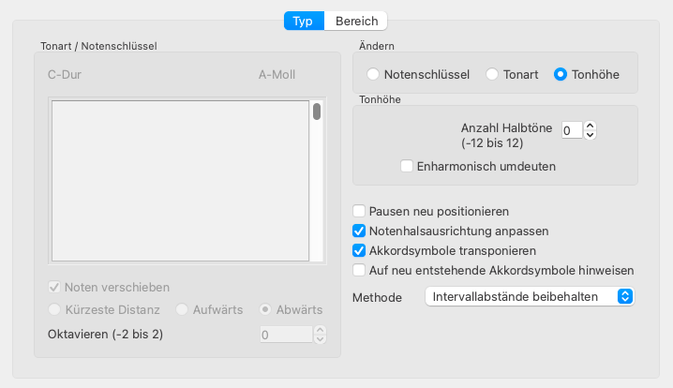This screenshot has height=388, width=673.
Task: Select the Kürzeste Distanz option
Action: [54, 309]
